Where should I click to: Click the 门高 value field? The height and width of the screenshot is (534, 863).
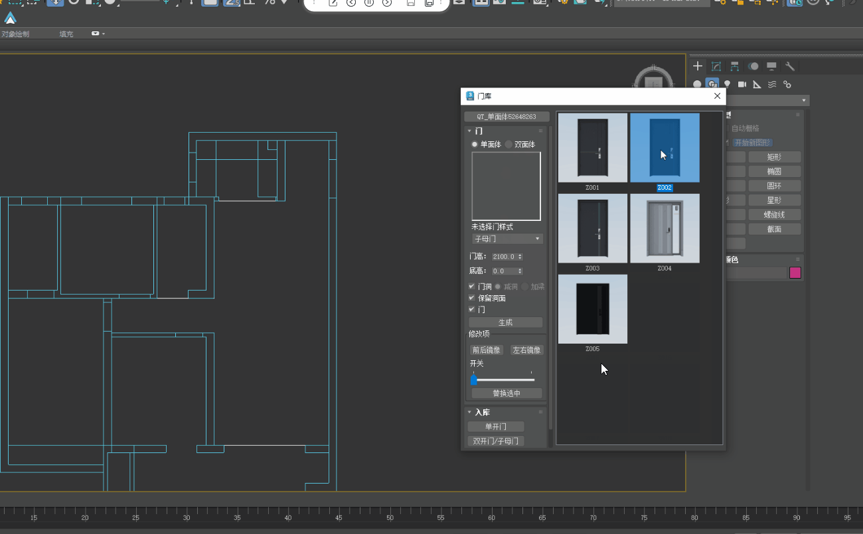(x=504, y=257)
